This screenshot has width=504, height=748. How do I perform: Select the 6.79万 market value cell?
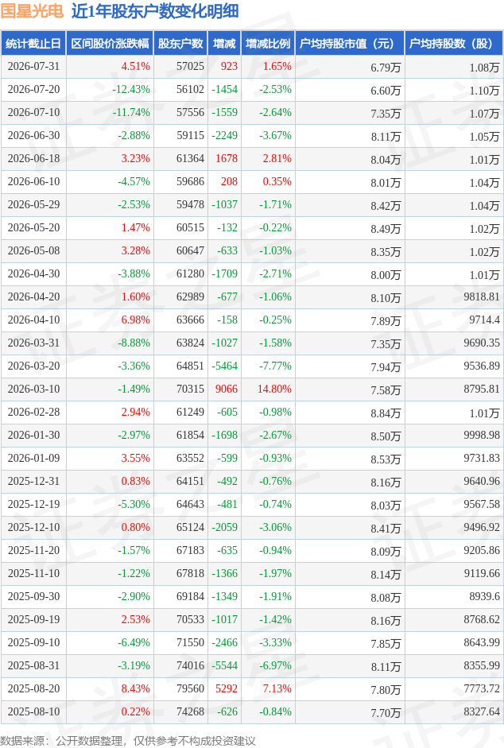point(386,68)
